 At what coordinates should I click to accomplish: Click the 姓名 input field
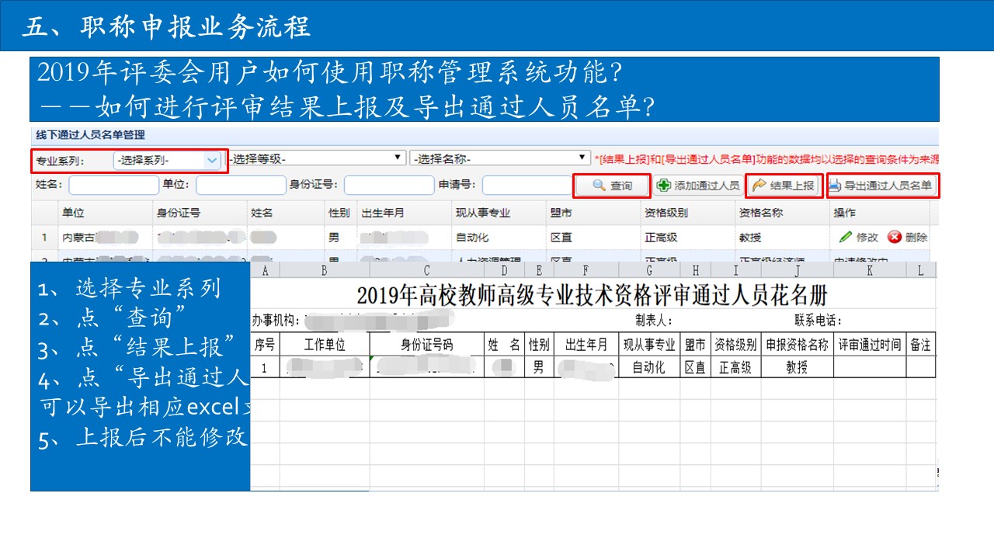point(113,186)
